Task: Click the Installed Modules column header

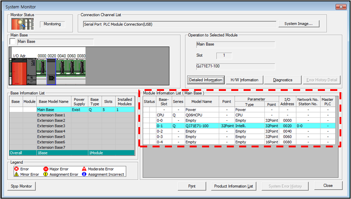Action: click(125, 101)
